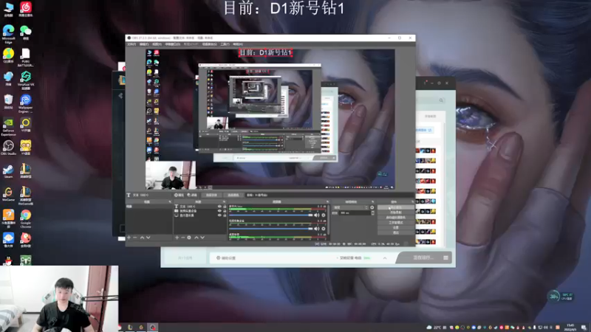Open the This PC desktop icon

click(8, 9)
